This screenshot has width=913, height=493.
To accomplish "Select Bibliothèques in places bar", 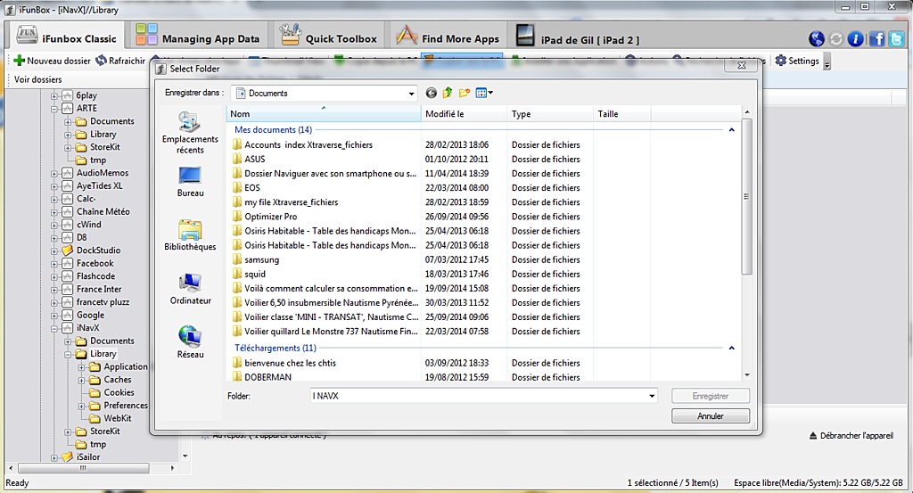I will 191,235.
